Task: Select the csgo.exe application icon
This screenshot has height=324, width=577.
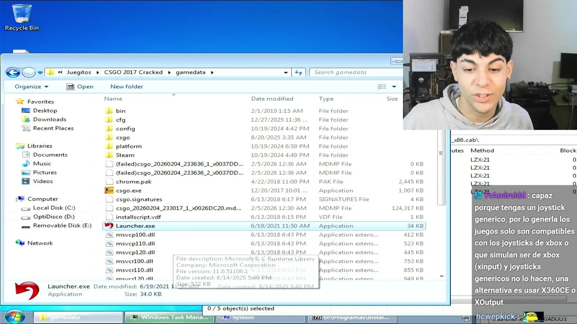Action: coord(109,190)
